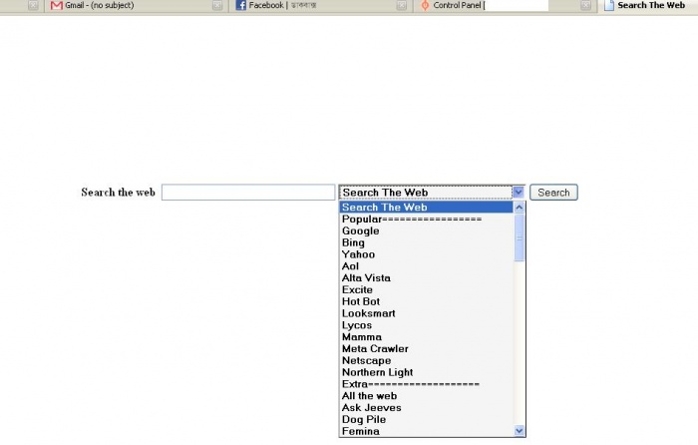Image resolution: width=698 pixels, height=445 pixels.
Task: Choose Google from the list
Action: point(426,230)
